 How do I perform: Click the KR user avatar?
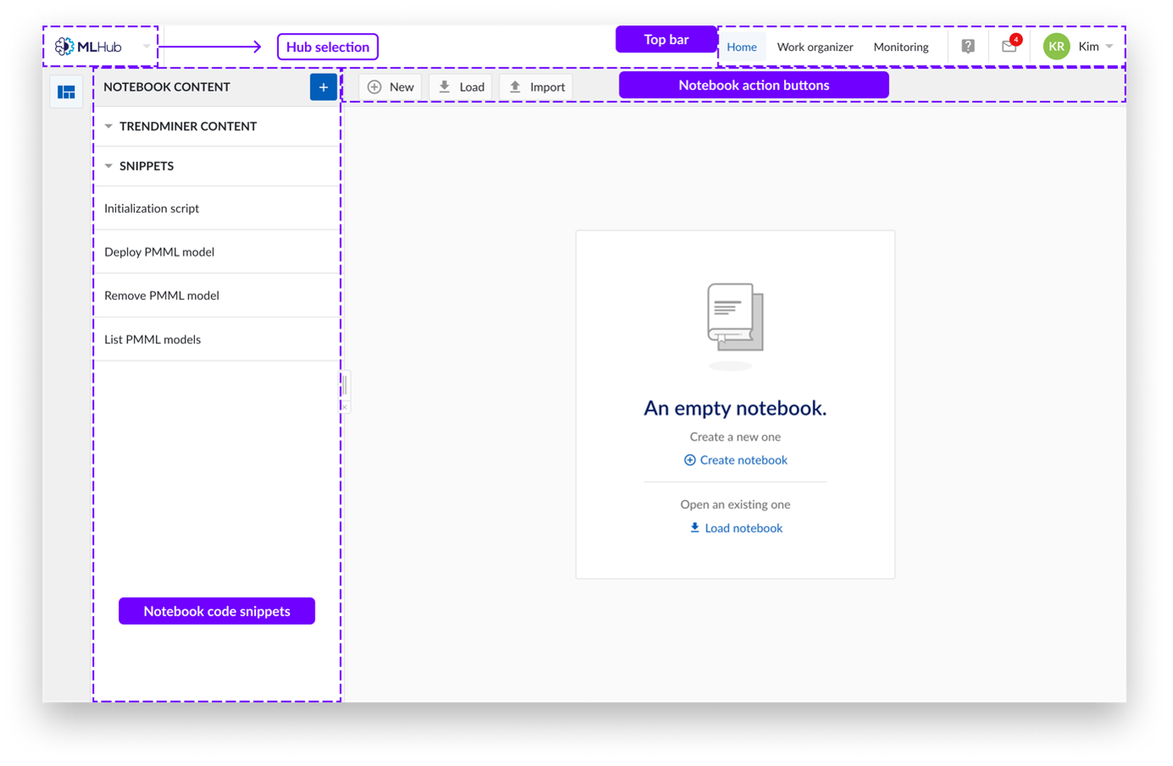(1056, 47)
